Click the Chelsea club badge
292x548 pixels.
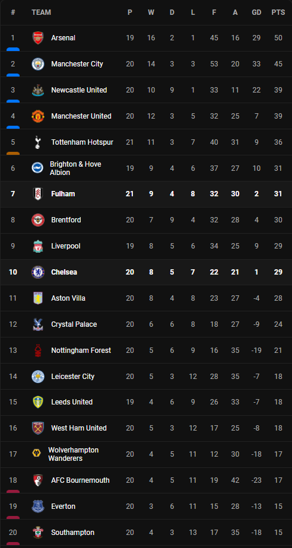(x=38, y=272)
